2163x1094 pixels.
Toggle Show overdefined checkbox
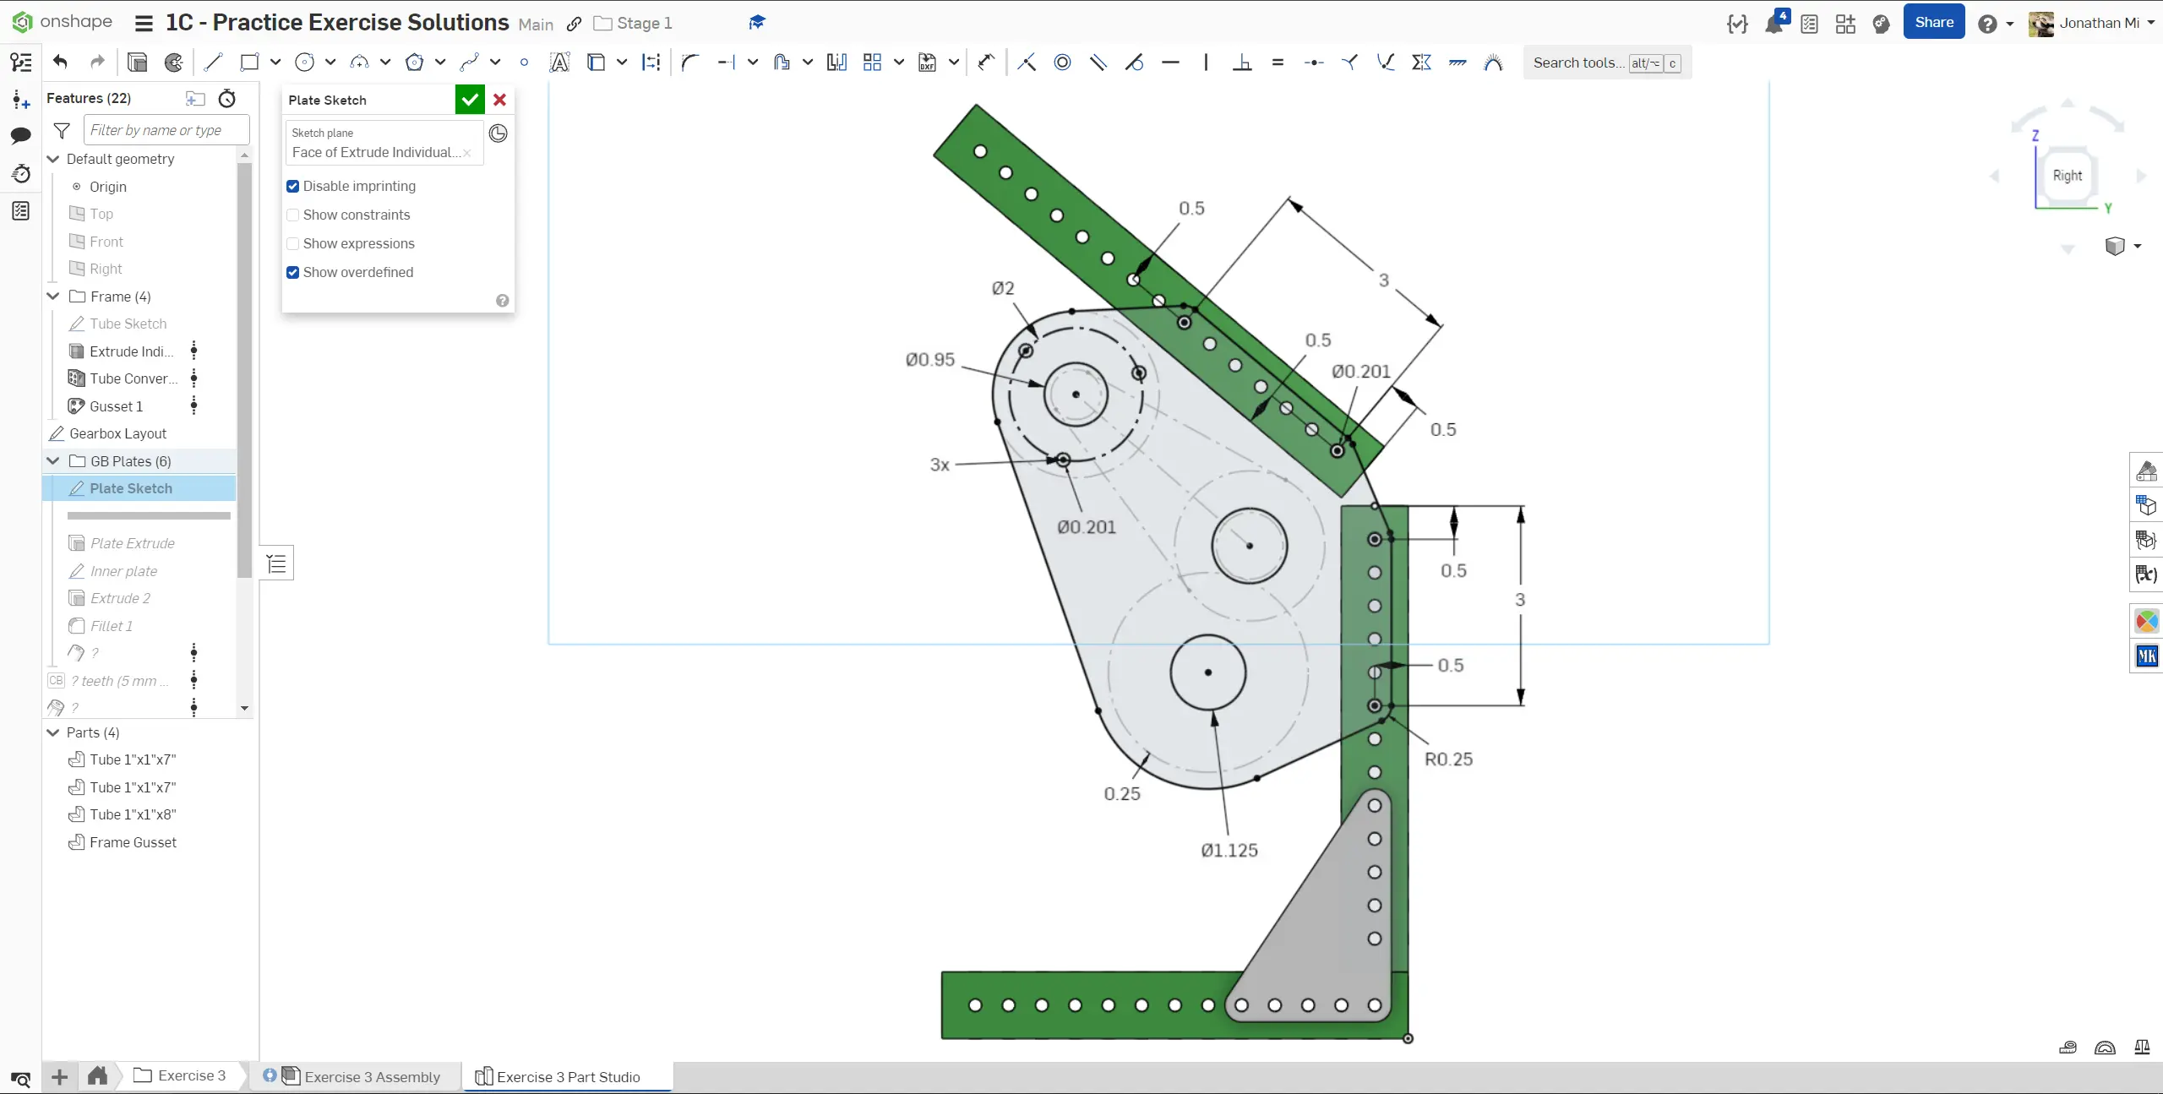click(x=293, y=272)
